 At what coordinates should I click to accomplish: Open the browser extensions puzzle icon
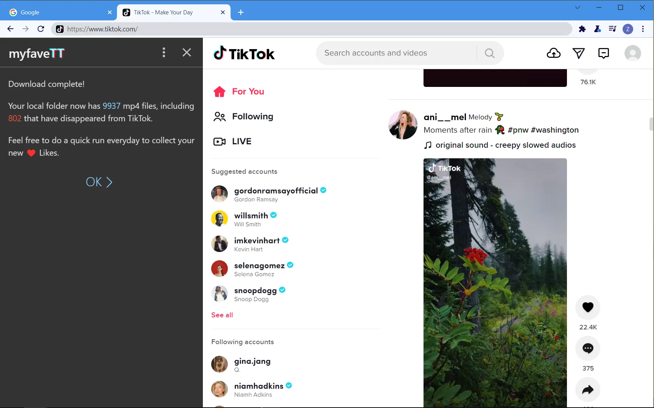pos(582,29)
